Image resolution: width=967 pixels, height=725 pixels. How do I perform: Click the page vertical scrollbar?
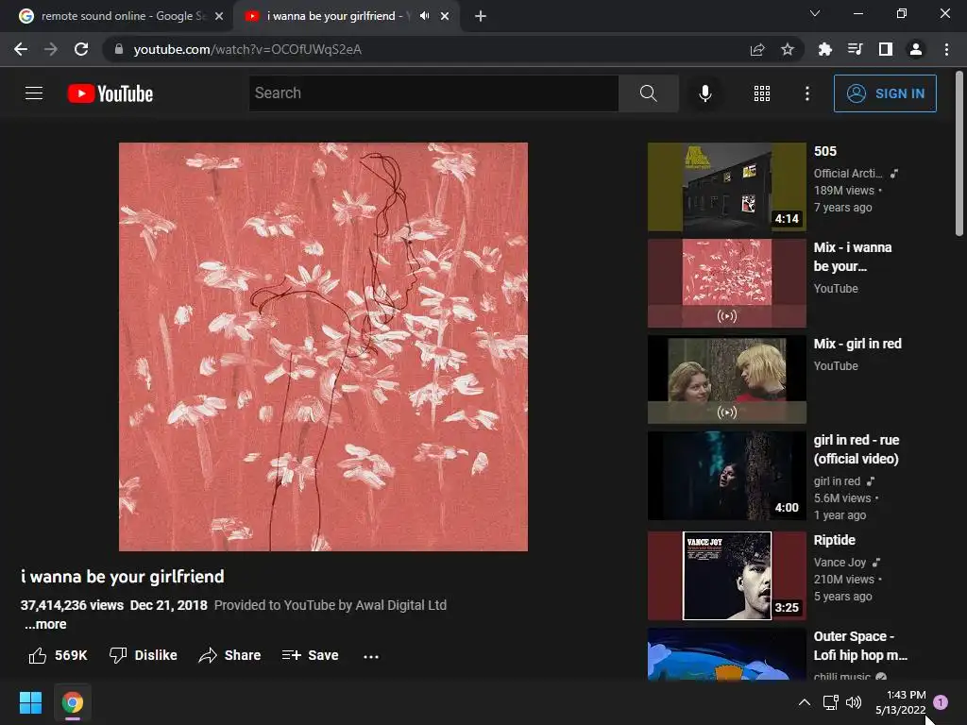point(959,154)
